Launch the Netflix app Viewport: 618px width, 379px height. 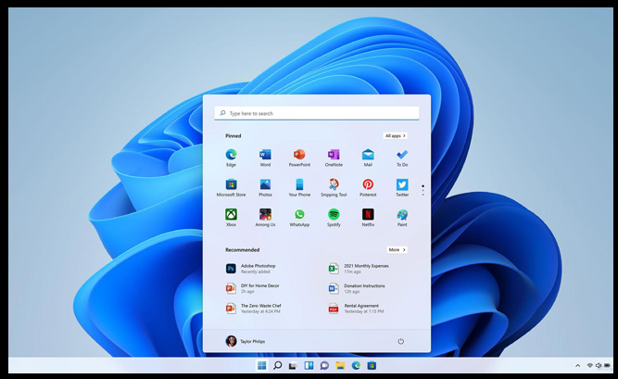pos(368,218)
